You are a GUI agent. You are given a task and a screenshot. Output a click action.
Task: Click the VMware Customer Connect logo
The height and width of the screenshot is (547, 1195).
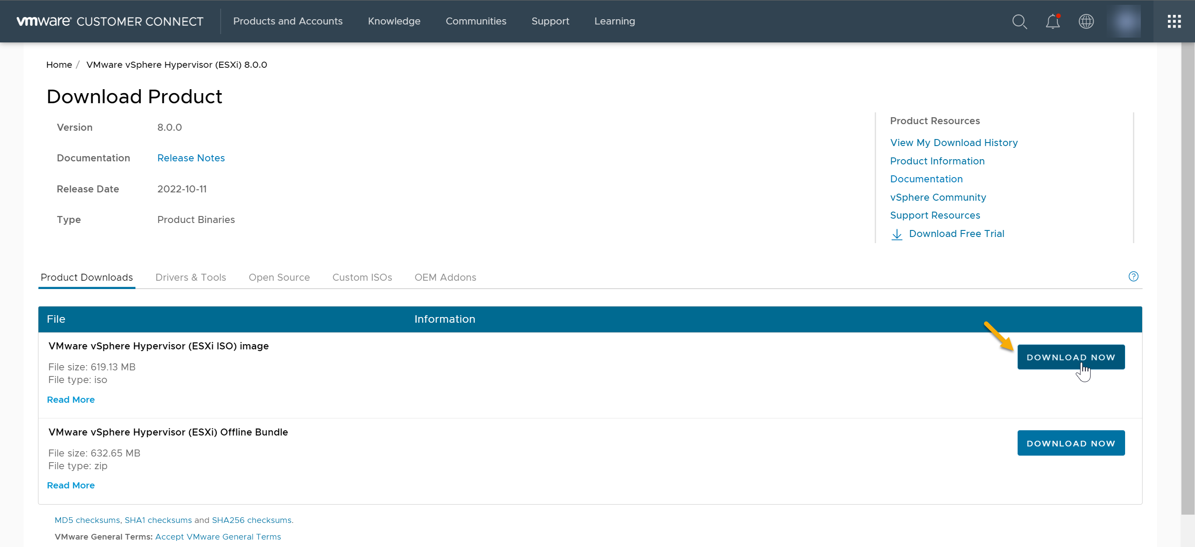110,21
